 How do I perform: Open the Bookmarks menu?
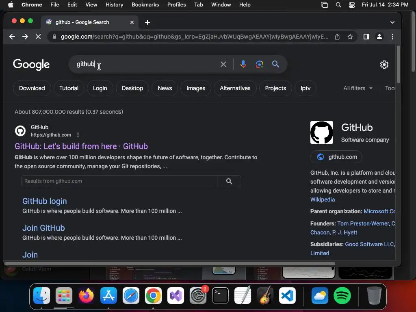pyautogui.click(x=145, y=5)
